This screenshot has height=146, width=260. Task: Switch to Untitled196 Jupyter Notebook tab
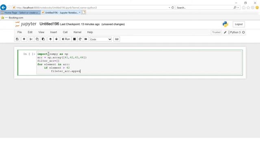point(61,13)
